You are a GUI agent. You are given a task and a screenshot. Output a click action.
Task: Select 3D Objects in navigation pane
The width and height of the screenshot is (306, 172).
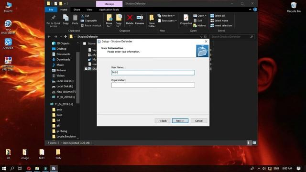pos(61,43)
